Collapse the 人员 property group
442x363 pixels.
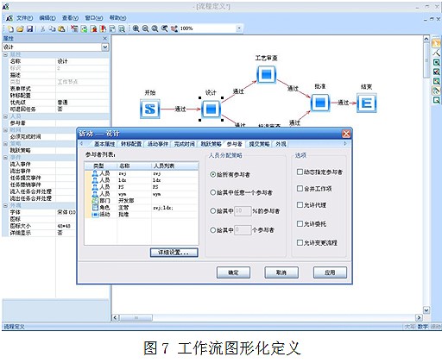coord(5,116)
